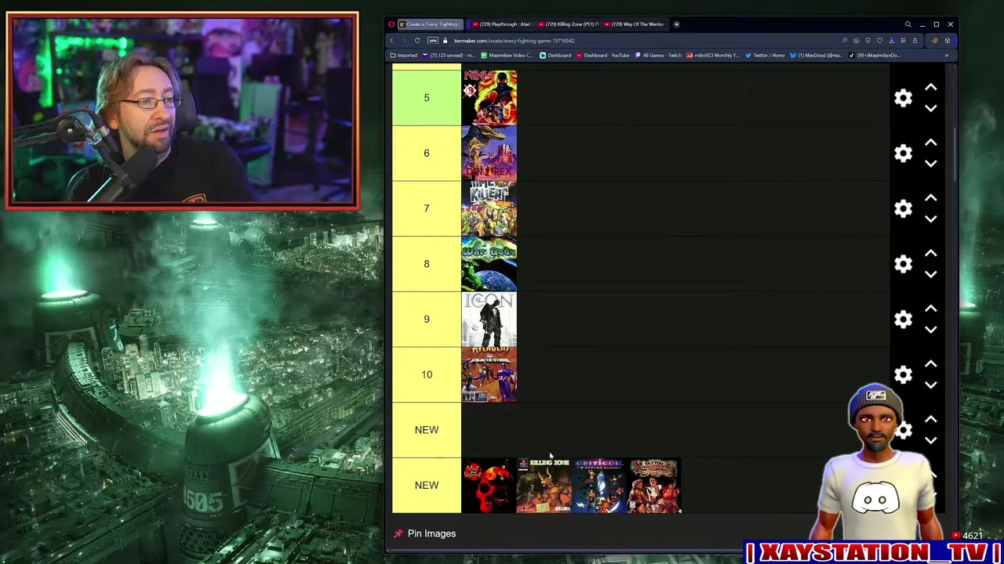Go back in browser history
The width and height of the screenshot is (1004, 564).
(x=391, y=41)
